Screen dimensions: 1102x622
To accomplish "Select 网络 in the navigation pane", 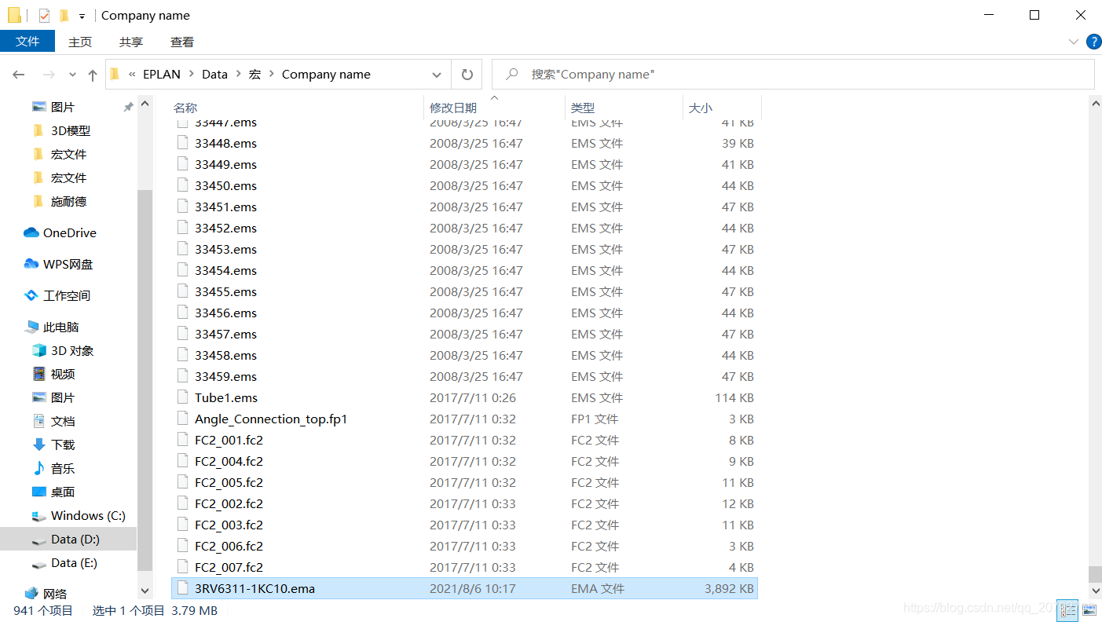I will point(54,594).
